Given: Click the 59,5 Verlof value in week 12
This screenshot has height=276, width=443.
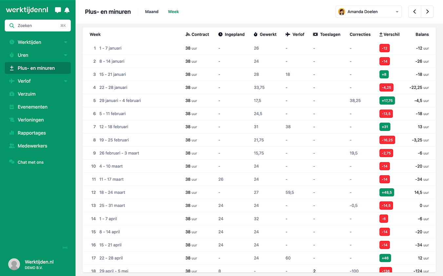Looking at the screenshot, I should coord(290,193).
